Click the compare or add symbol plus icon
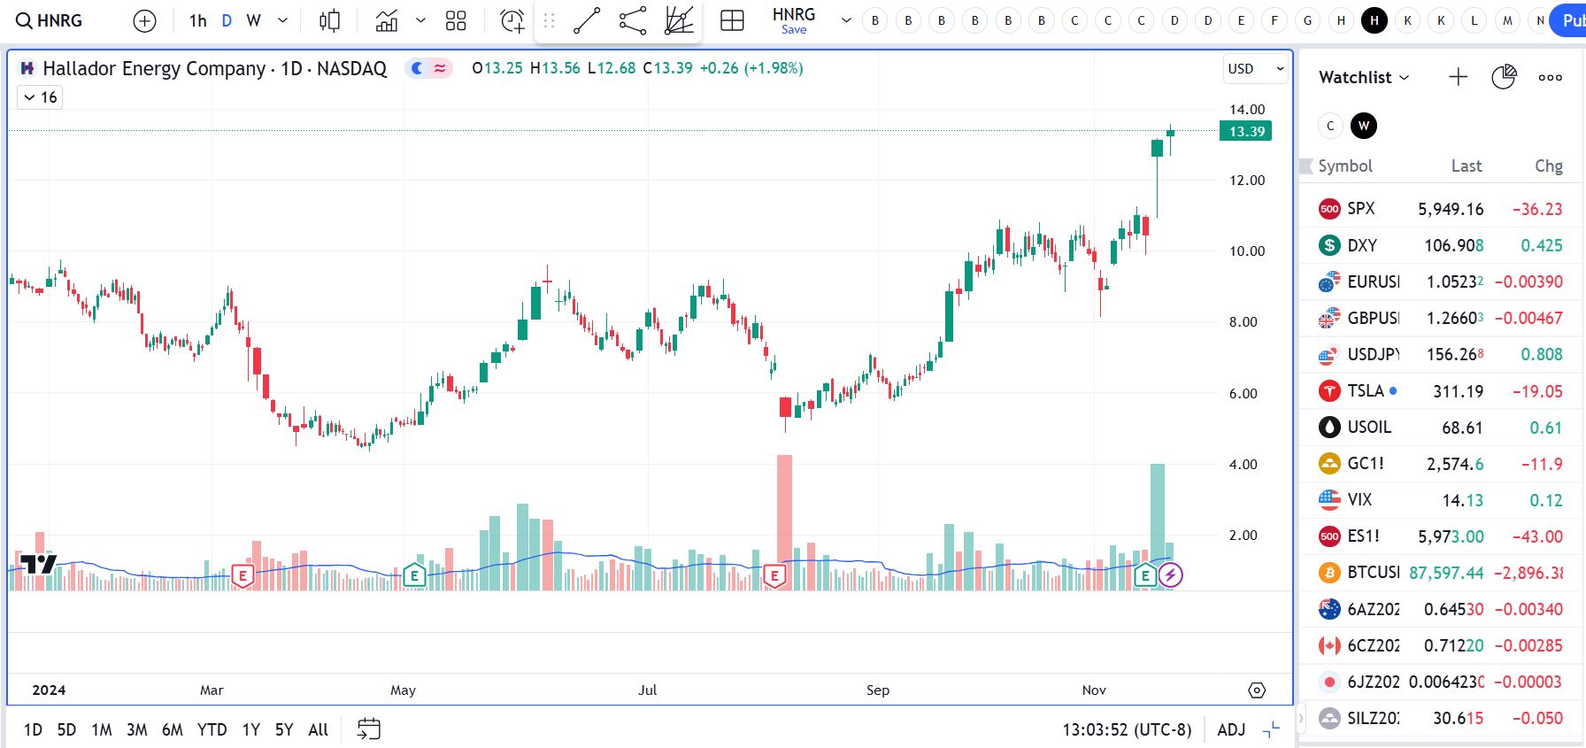The height and width of the screenshot is (748, 1586). (144, 21)
